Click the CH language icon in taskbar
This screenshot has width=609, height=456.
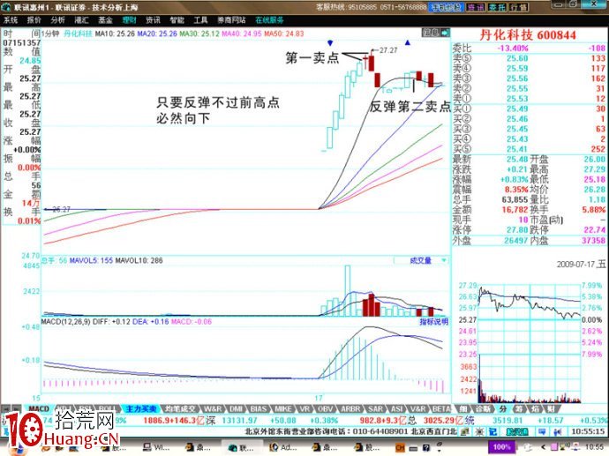point(400,448)
